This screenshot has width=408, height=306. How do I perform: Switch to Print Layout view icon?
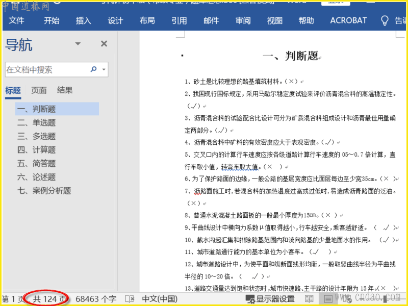coord(328,299)
